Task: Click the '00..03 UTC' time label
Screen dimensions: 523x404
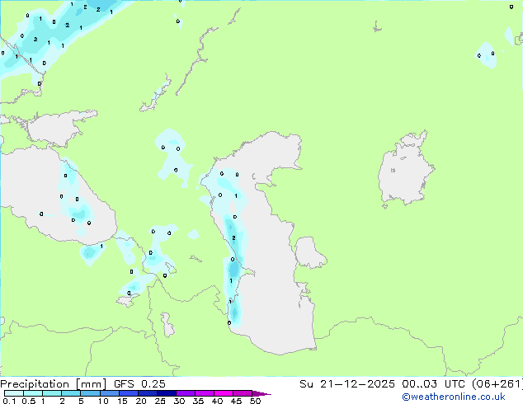Action: tap(433, 384)
